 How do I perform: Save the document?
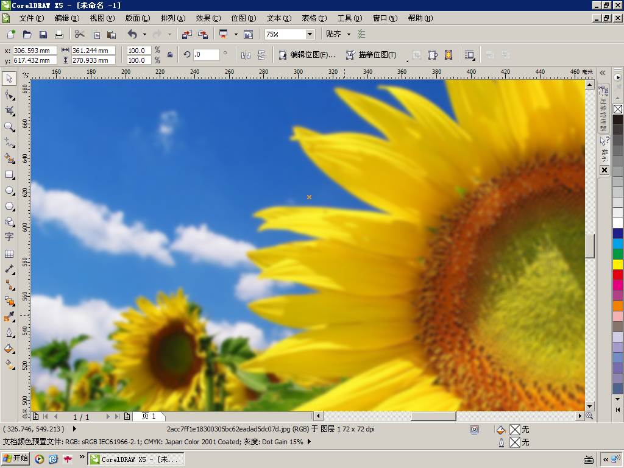[x=43, y=34]
